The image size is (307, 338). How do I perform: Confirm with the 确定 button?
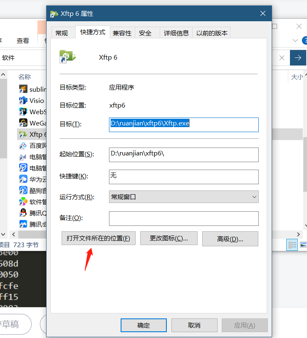click(x=144, y=325)
